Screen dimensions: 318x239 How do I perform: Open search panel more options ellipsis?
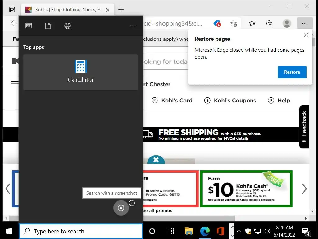click(133, 26)
